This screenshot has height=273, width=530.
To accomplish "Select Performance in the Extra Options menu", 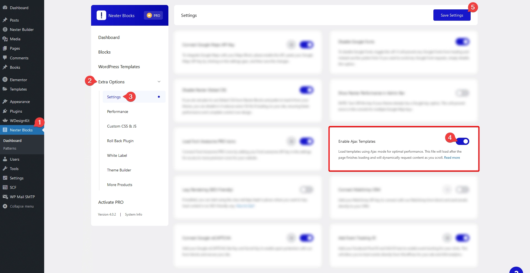I will pyautogui.click(x=117, y=112).
